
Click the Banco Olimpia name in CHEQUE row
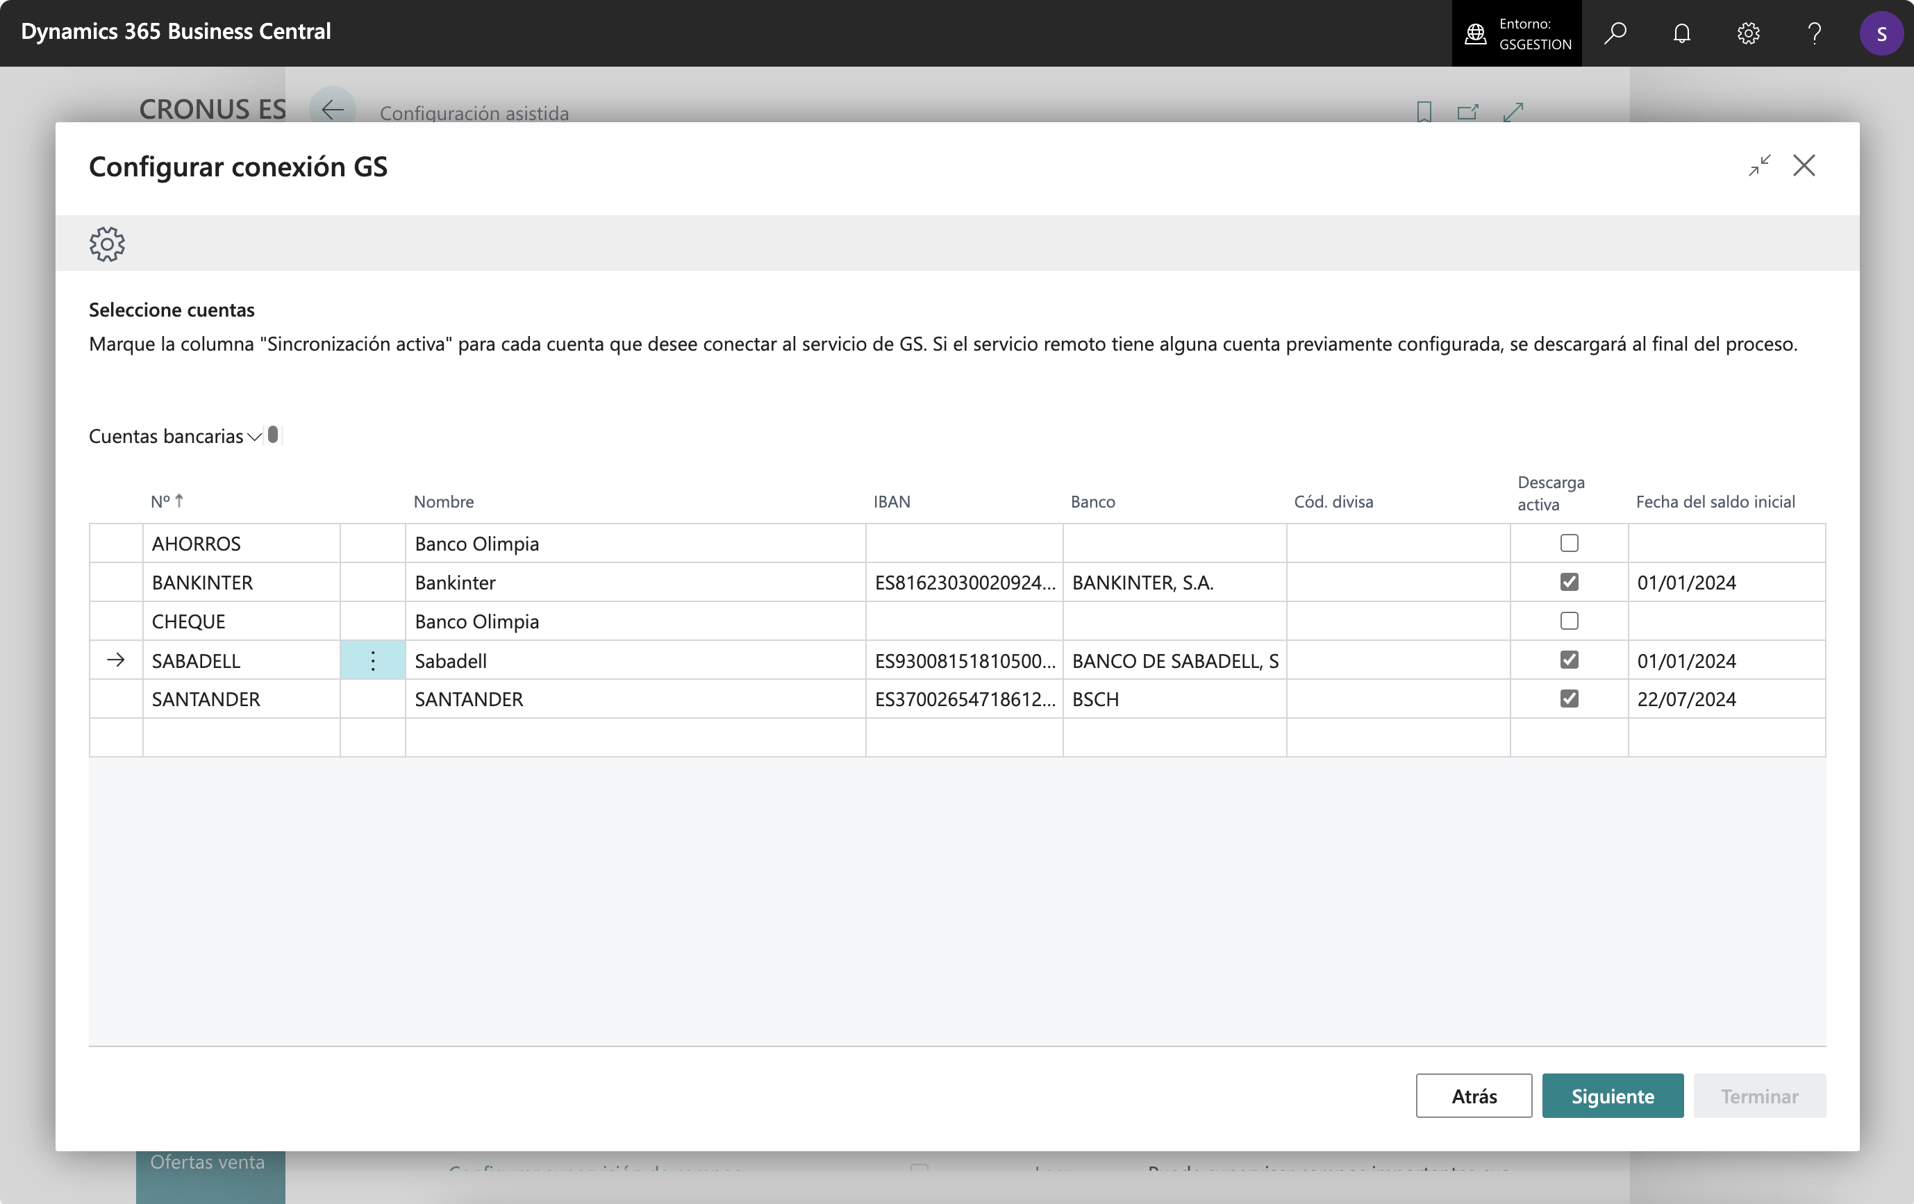point(635,621)
